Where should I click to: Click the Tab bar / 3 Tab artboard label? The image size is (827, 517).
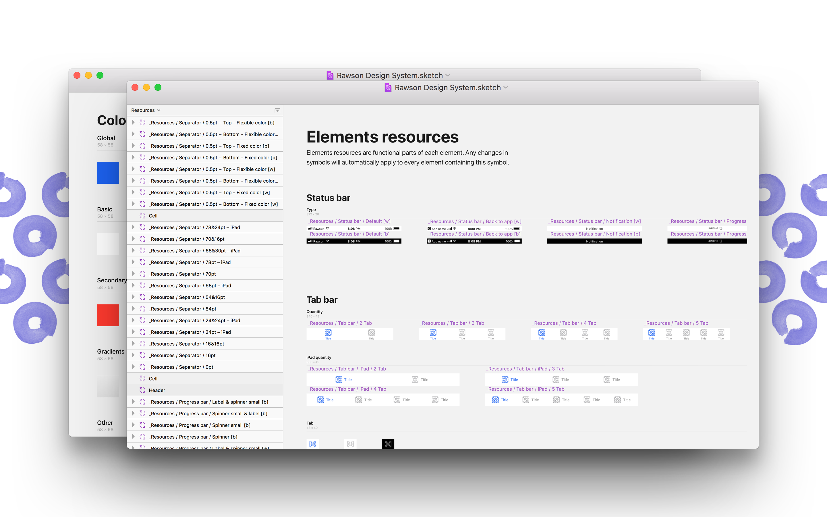452,323
